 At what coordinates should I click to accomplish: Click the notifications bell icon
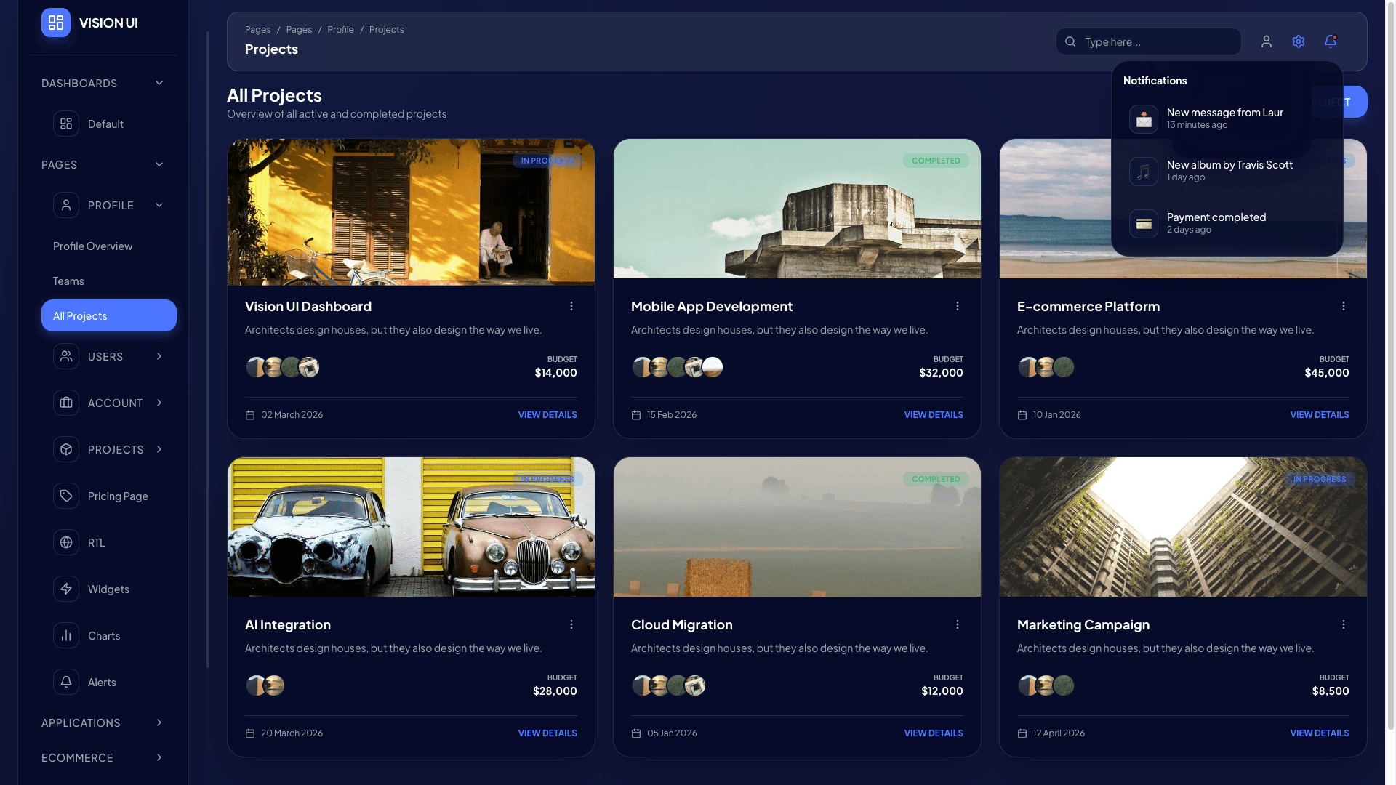click(1331, 41)
